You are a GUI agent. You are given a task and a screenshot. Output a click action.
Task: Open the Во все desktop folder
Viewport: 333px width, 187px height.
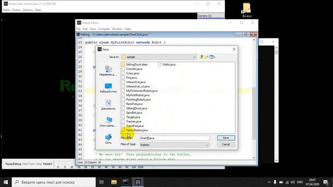(247, 10)
